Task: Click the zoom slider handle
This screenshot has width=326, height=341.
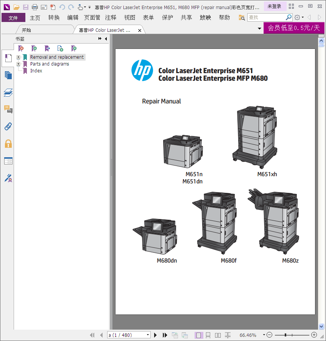Action: [285, 335]
